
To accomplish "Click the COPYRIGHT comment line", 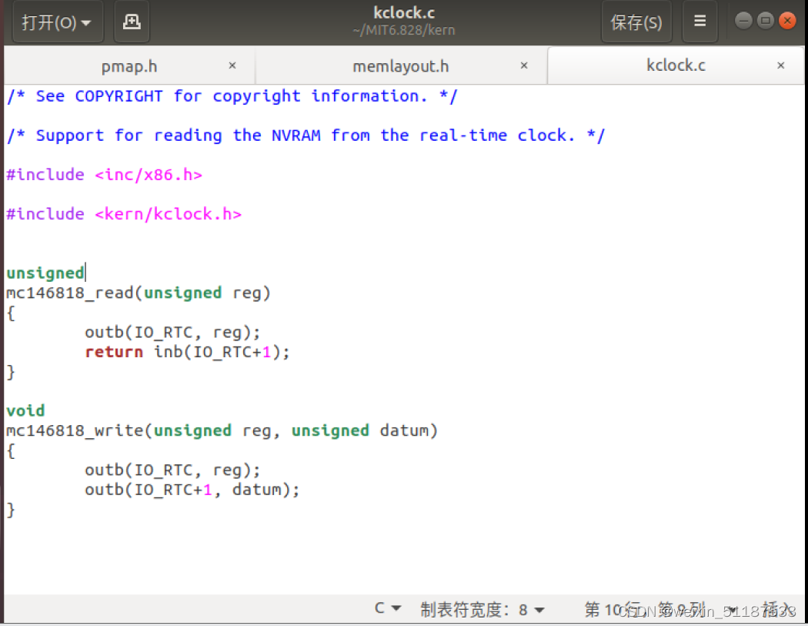I will 232,96.
